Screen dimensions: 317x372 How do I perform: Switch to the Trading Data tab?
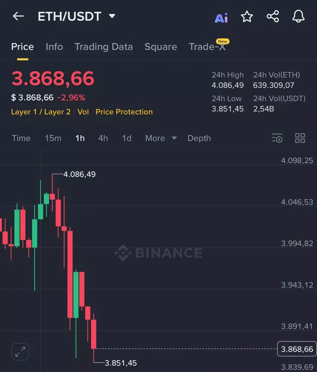click(103, 47)
